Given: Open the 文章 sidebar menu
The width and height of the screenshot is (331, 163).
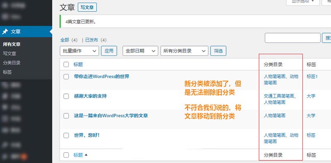Looking at the screenshot, I should pyautogui.click(x=26, y=31).
